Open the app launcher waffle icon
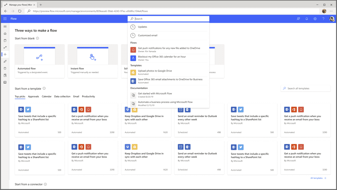This screenshot has width=337, height=190. (x=5, y=19)
